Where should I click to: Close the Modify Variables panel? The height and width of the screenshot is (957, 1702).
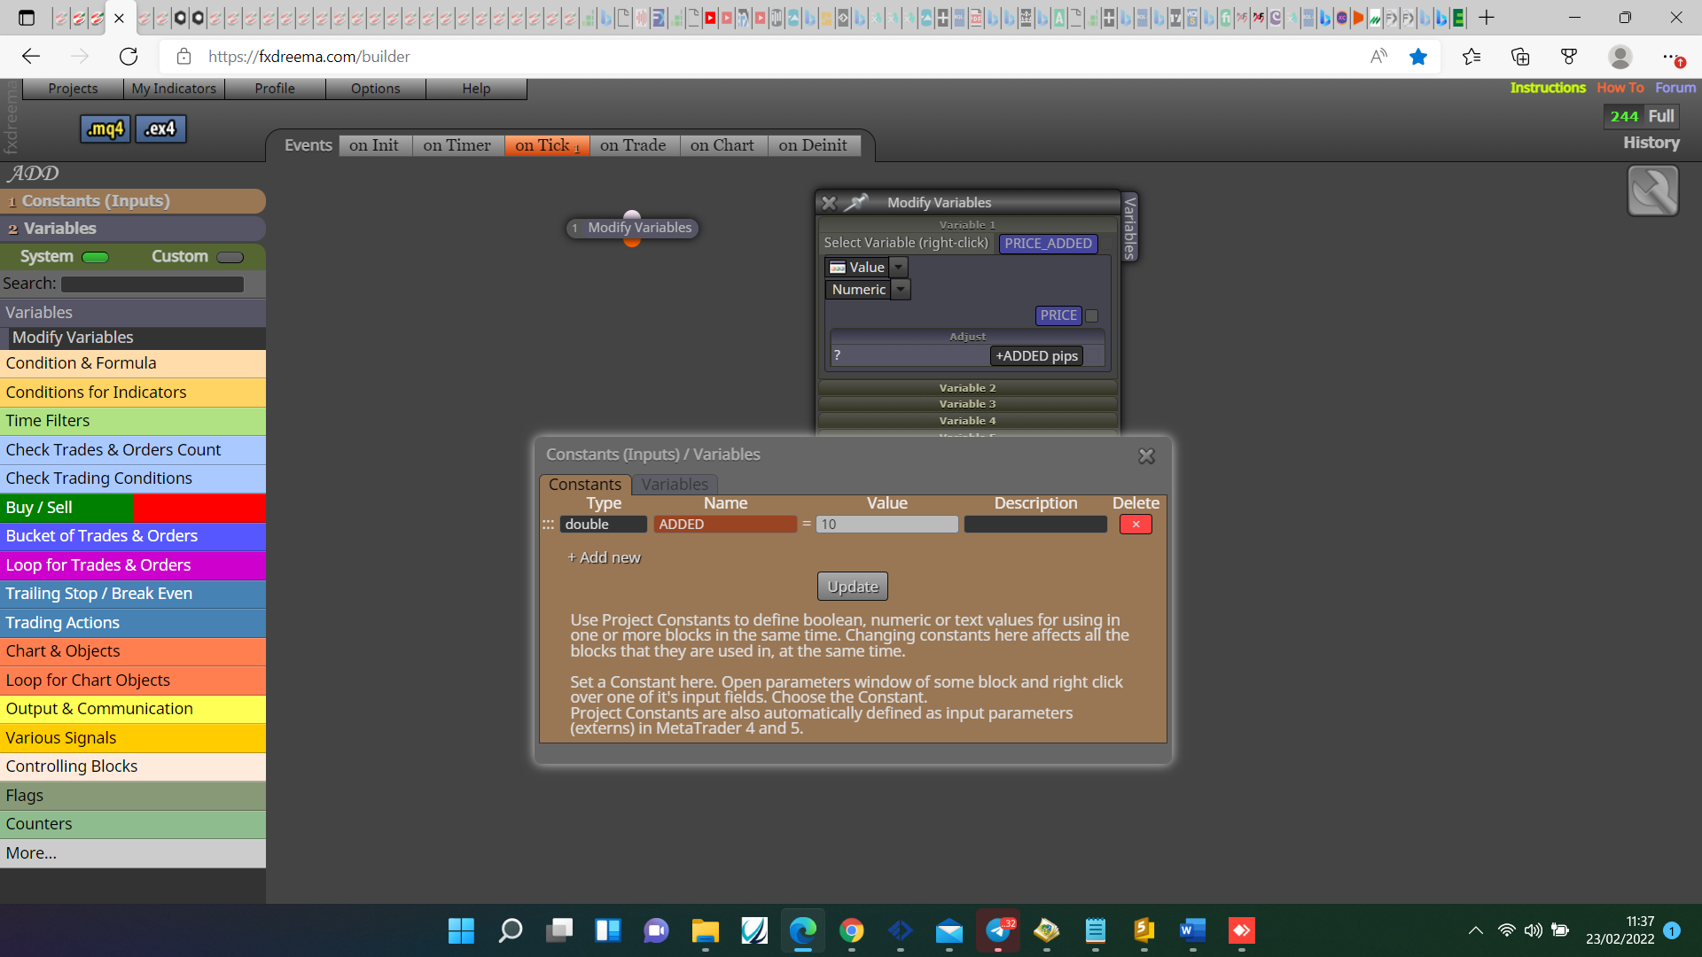coord(829,203)
